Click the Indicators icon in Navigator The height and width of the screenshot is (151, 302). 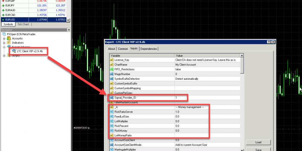[x=9, y=43]
